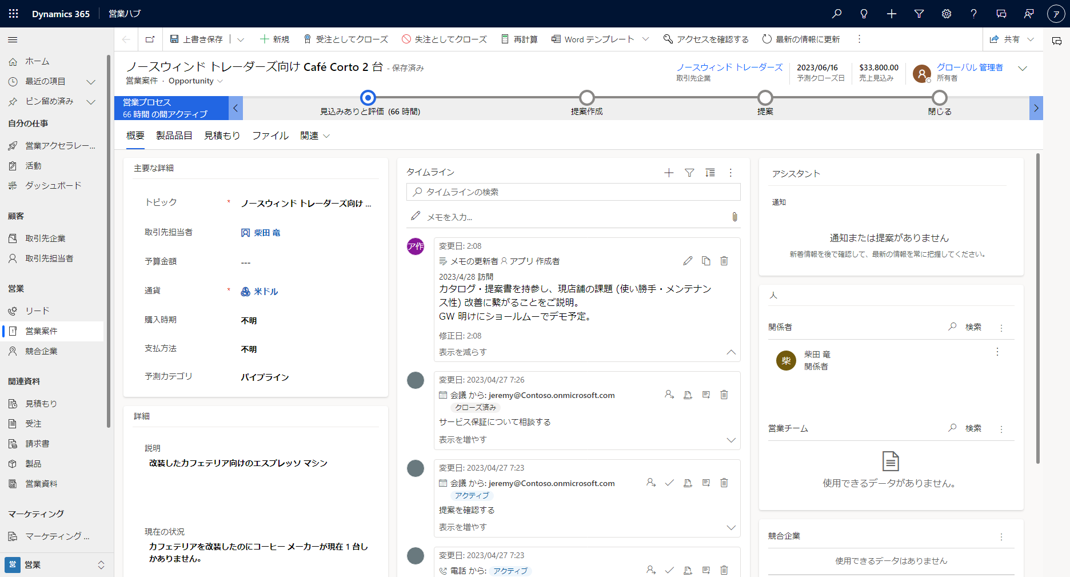Click 受注としてクローズ button
This screenshot has height=577, width=1070.
pos(345,39)
